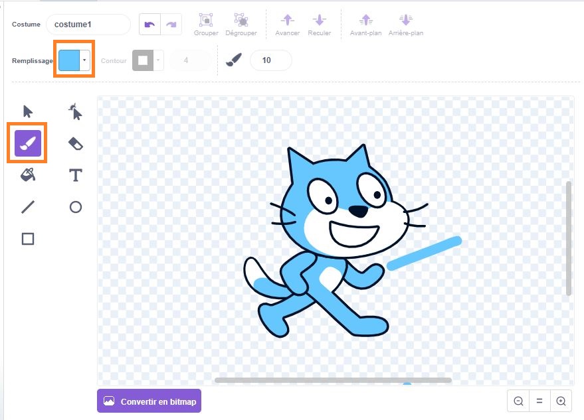Click the contour width field showing 4

[190, 60]
